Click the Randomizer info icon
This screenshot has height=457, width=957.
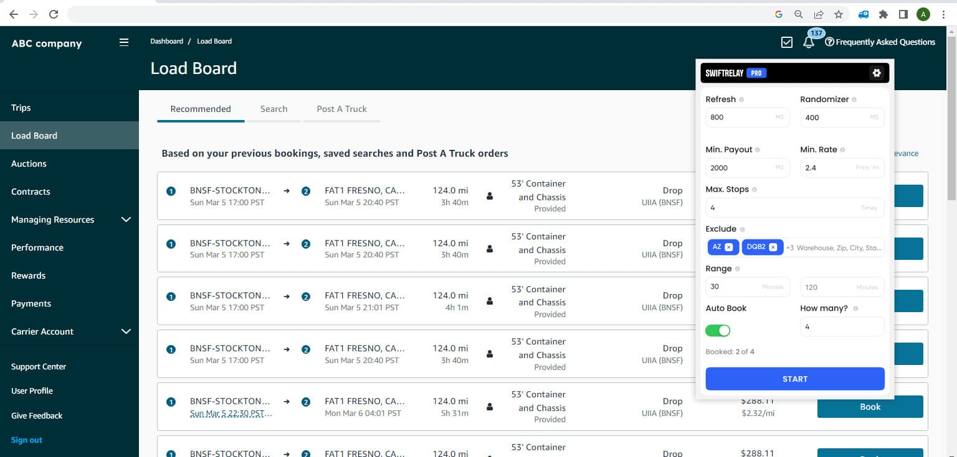pyautogui.click(x=854, y=99)
